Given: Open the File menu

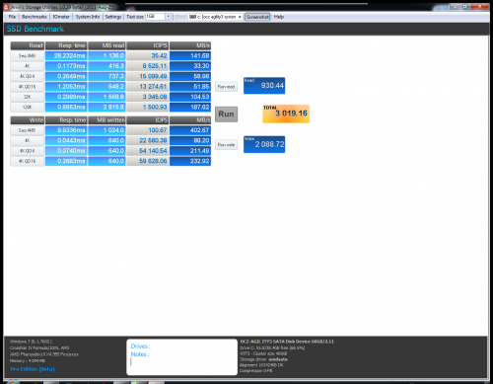Looking at the screenshot, I should 12,17.
